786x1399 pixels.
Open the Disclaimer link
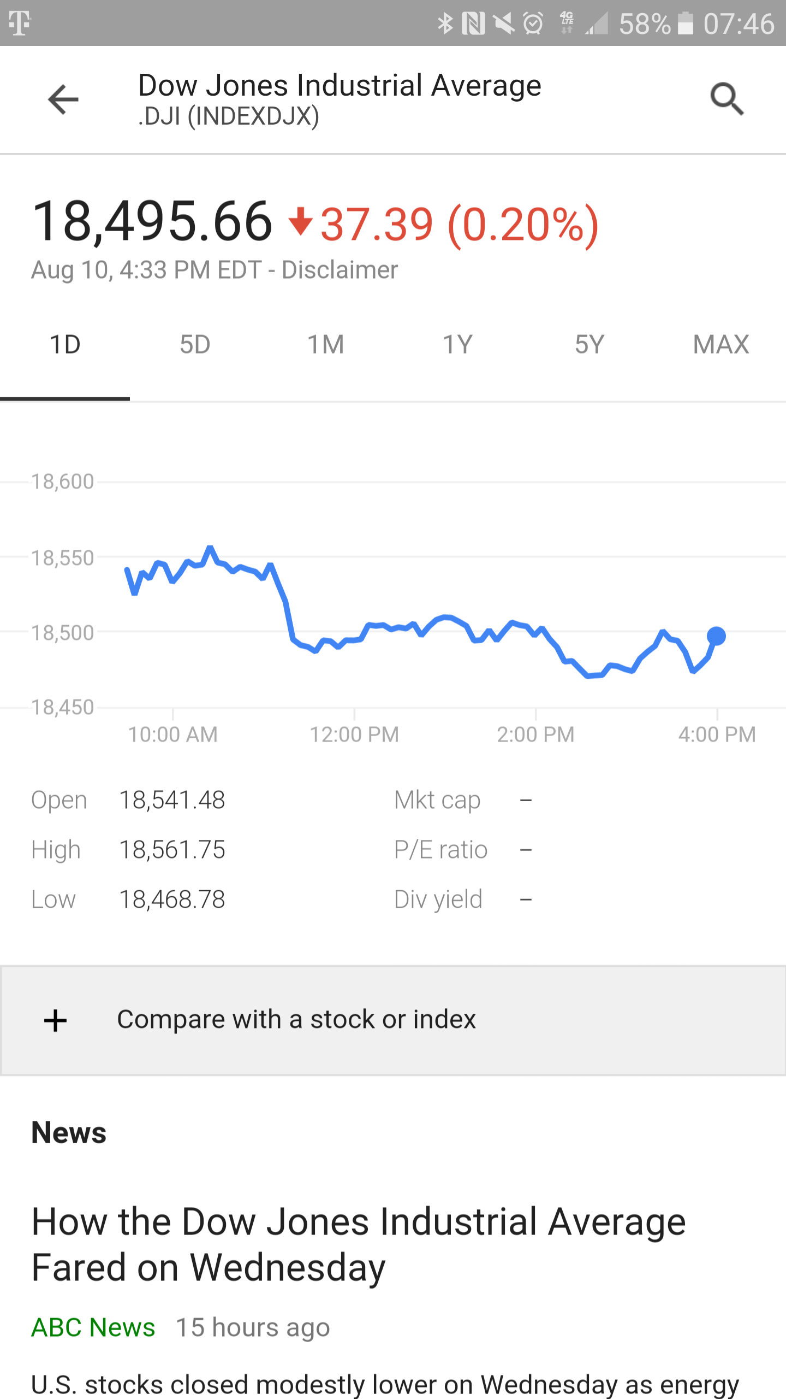(x=340, y=270)
